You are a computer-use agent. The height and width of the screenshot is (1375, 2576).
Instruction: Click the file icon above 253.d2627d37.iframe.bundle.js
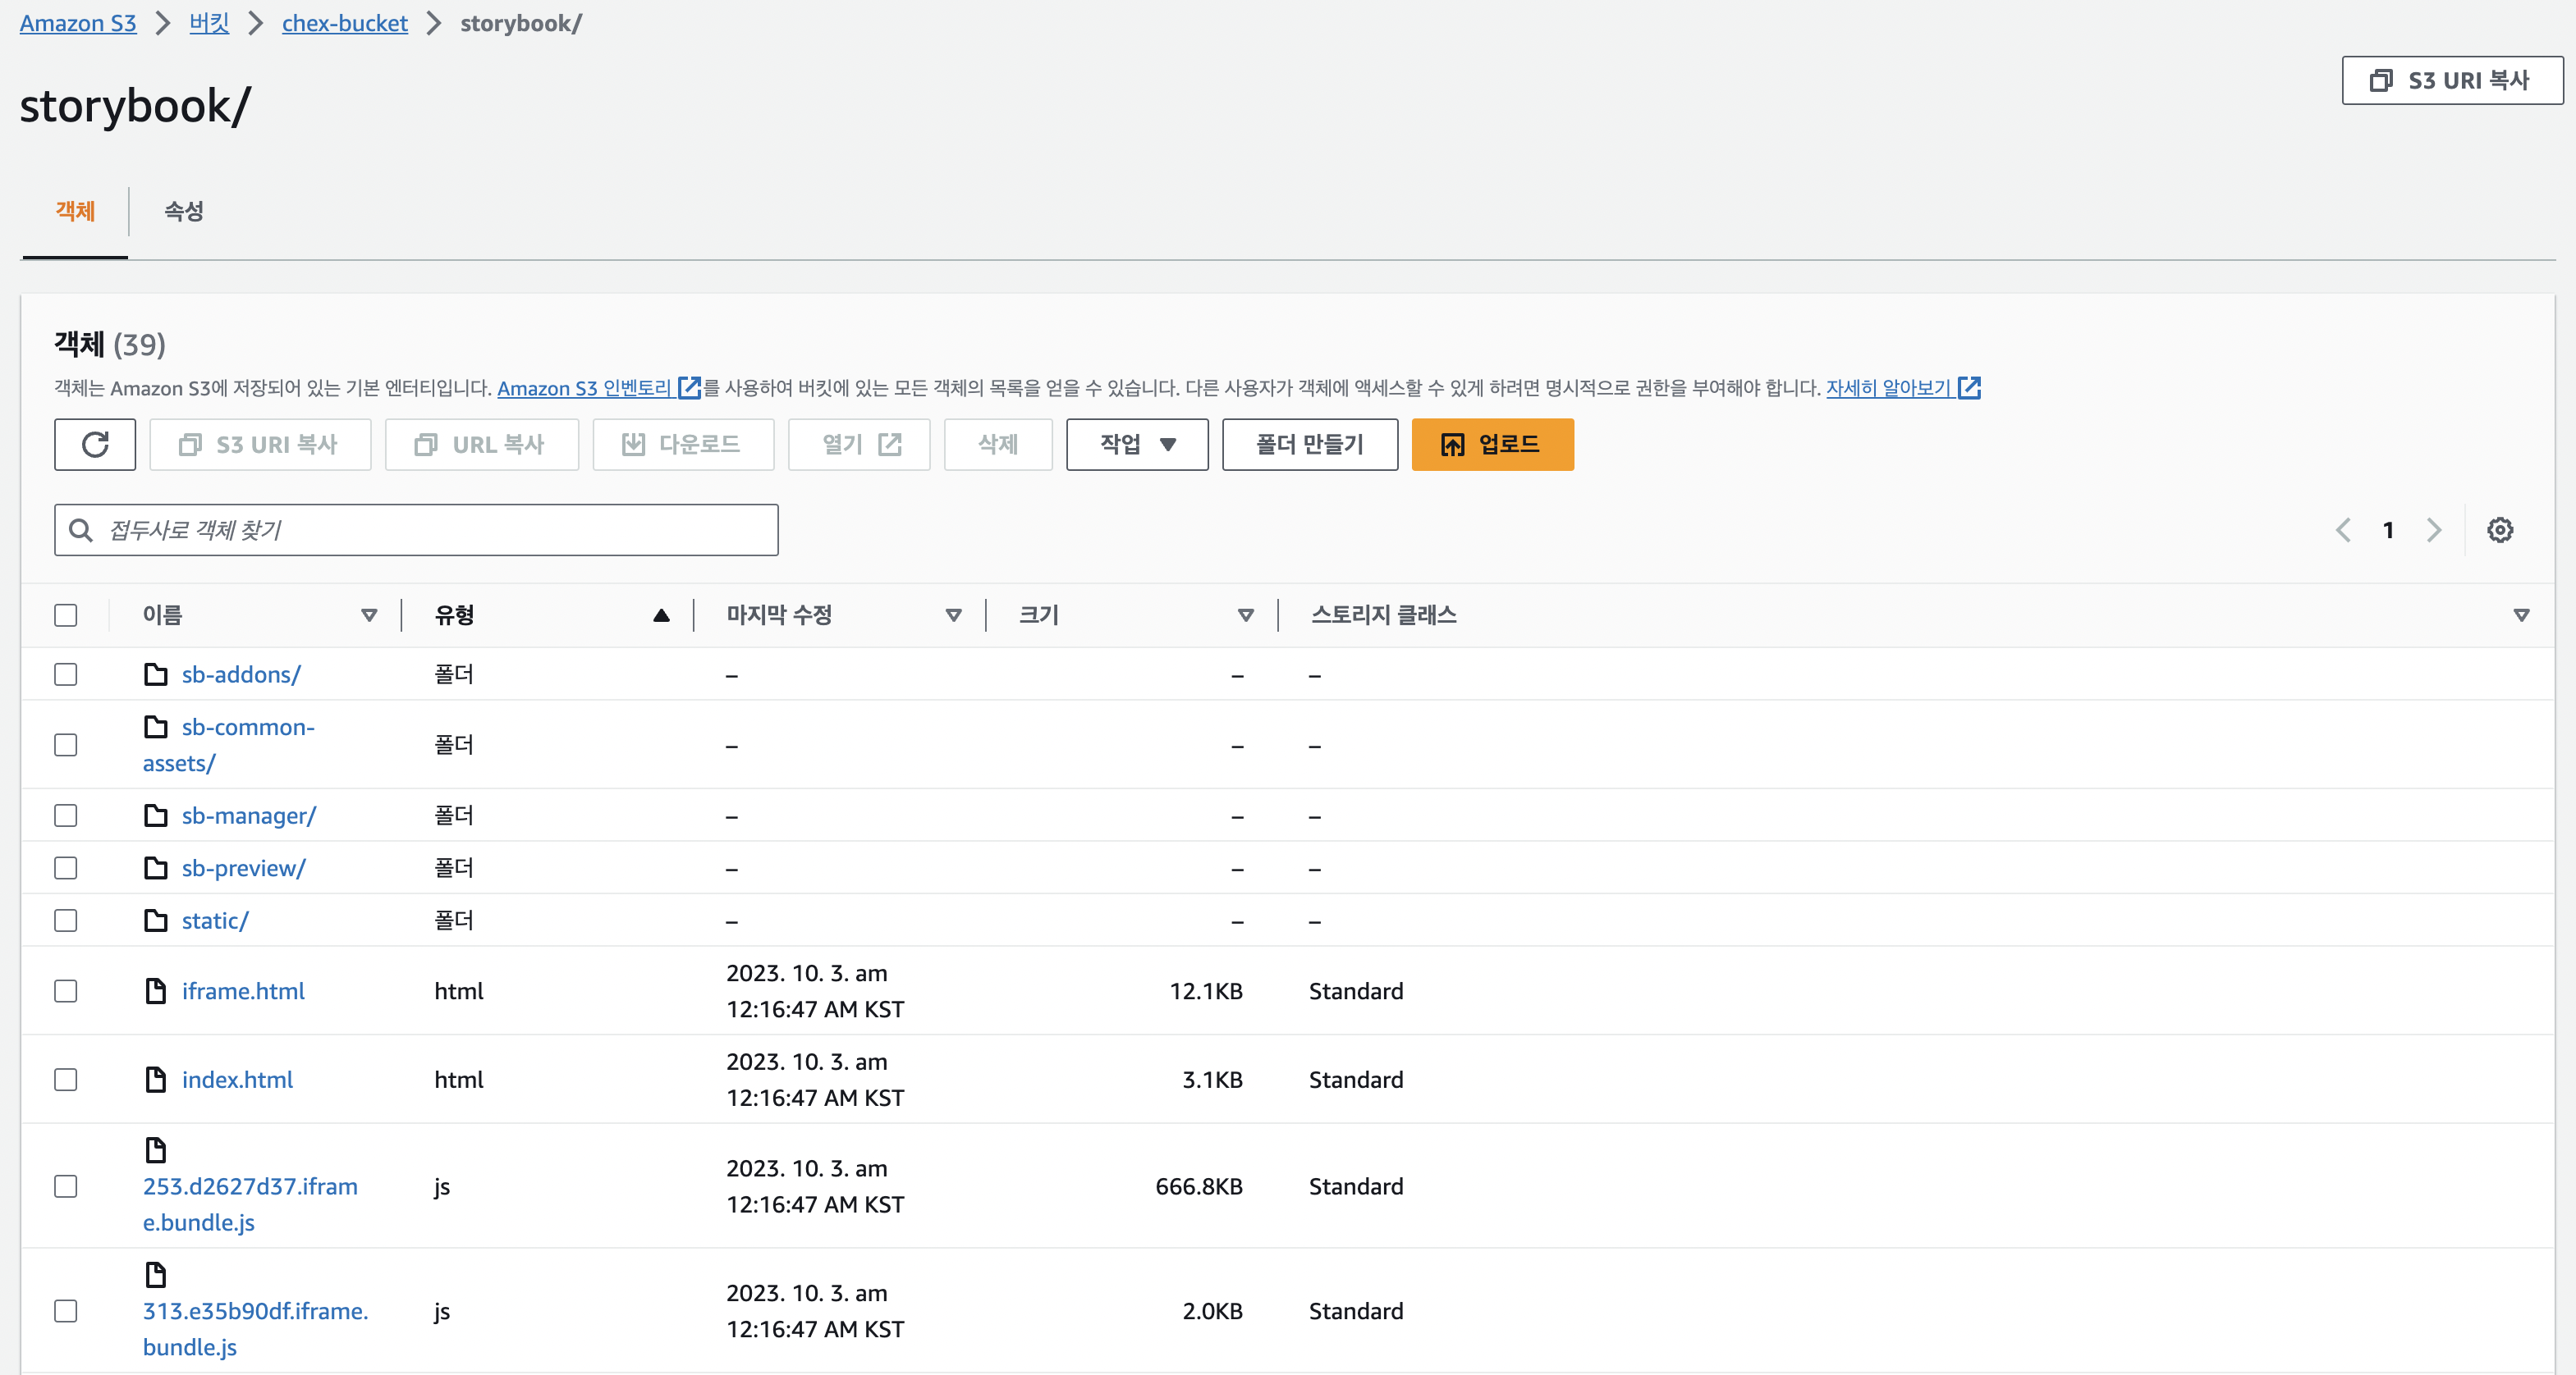pos(156,1150)
